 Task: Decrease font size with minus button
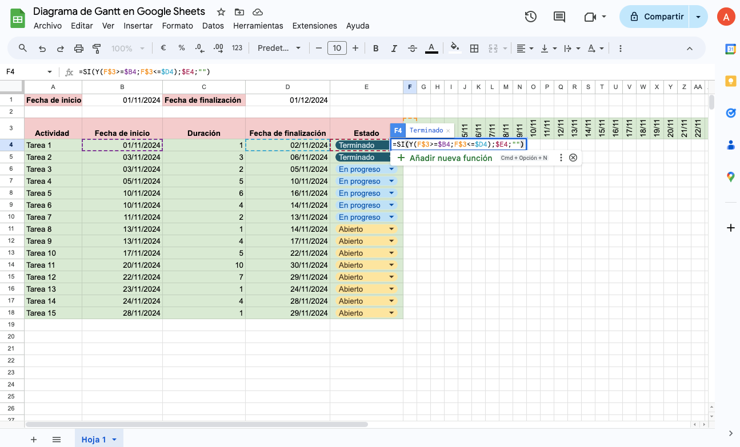(x=319, y=49)
